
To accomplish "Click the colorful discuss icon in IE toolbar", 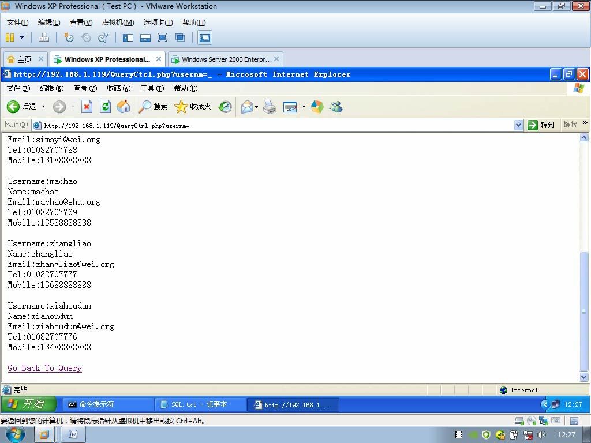I will [x=317, y=107].
